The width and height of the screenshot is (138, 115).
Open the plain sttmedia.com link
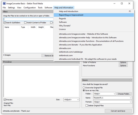(94, 48)
